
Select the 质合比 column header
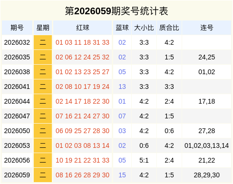click(169, 28)
